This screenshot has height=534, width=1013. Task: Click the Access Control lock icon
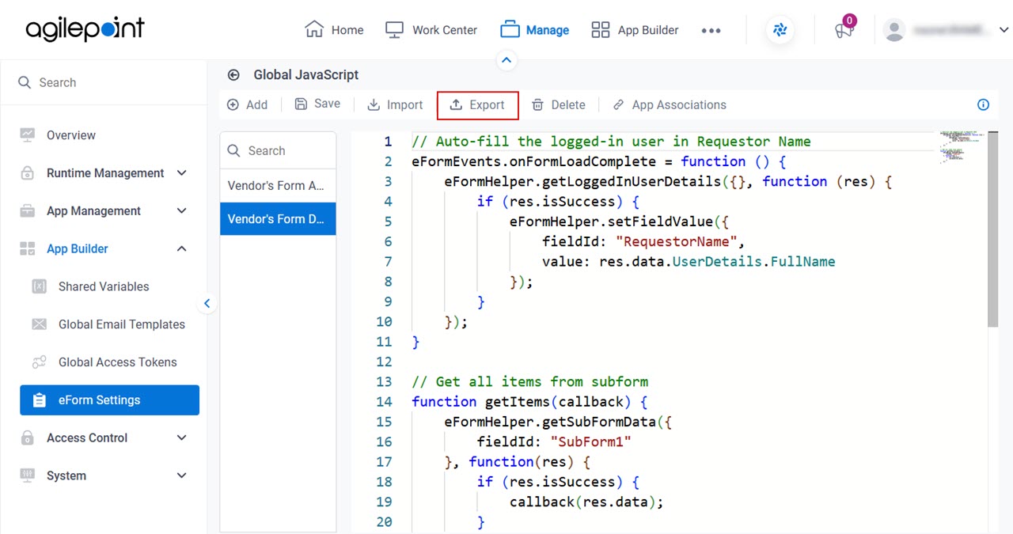[x=28, y=437]
